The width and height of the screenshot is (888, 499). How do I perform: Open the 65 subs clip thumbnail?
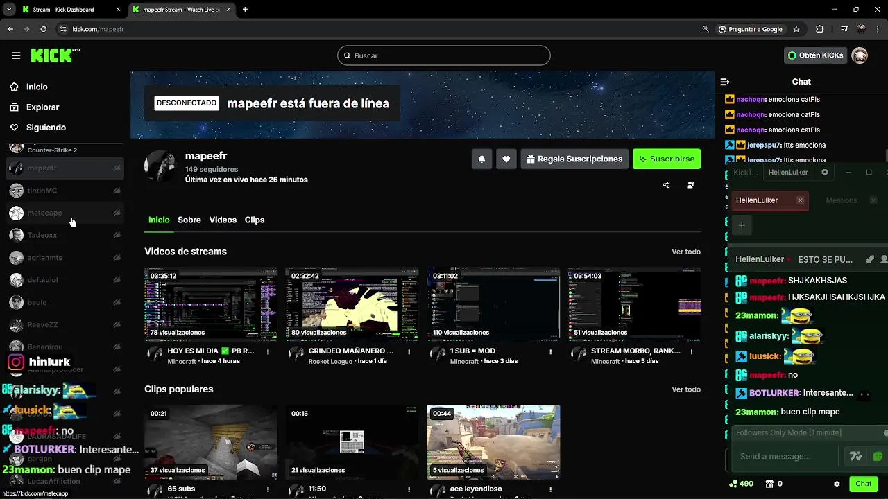pyautogui.click(x=211, y=441)
